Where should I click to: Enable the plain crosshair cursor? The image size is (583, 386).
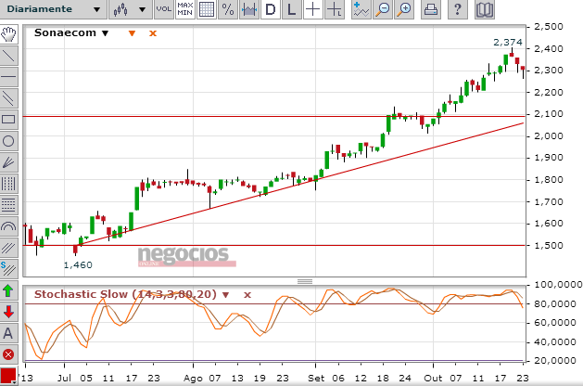pos(313,9)
